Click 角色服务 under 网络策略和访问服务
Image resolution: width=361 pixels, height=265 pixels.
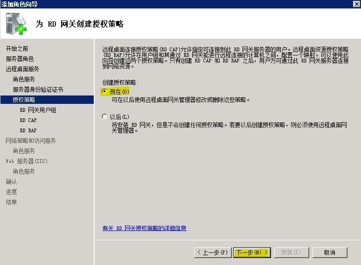pos(24,151)
